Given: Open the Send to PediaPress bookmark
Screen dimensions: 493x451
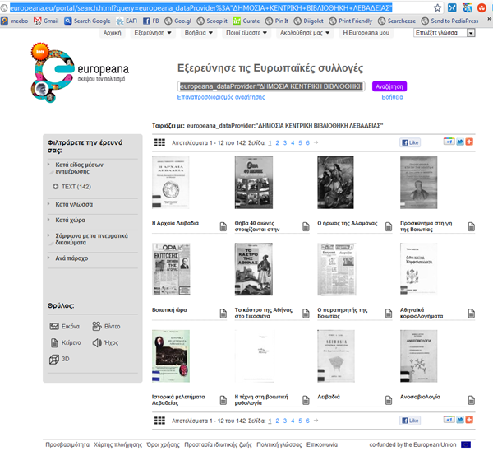Looking at the screenshot, I should point(450,21).
